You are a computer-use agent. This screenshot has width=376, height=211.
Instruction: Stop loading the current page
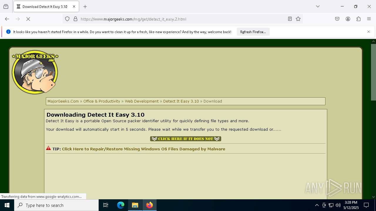(x=28, y=19)
